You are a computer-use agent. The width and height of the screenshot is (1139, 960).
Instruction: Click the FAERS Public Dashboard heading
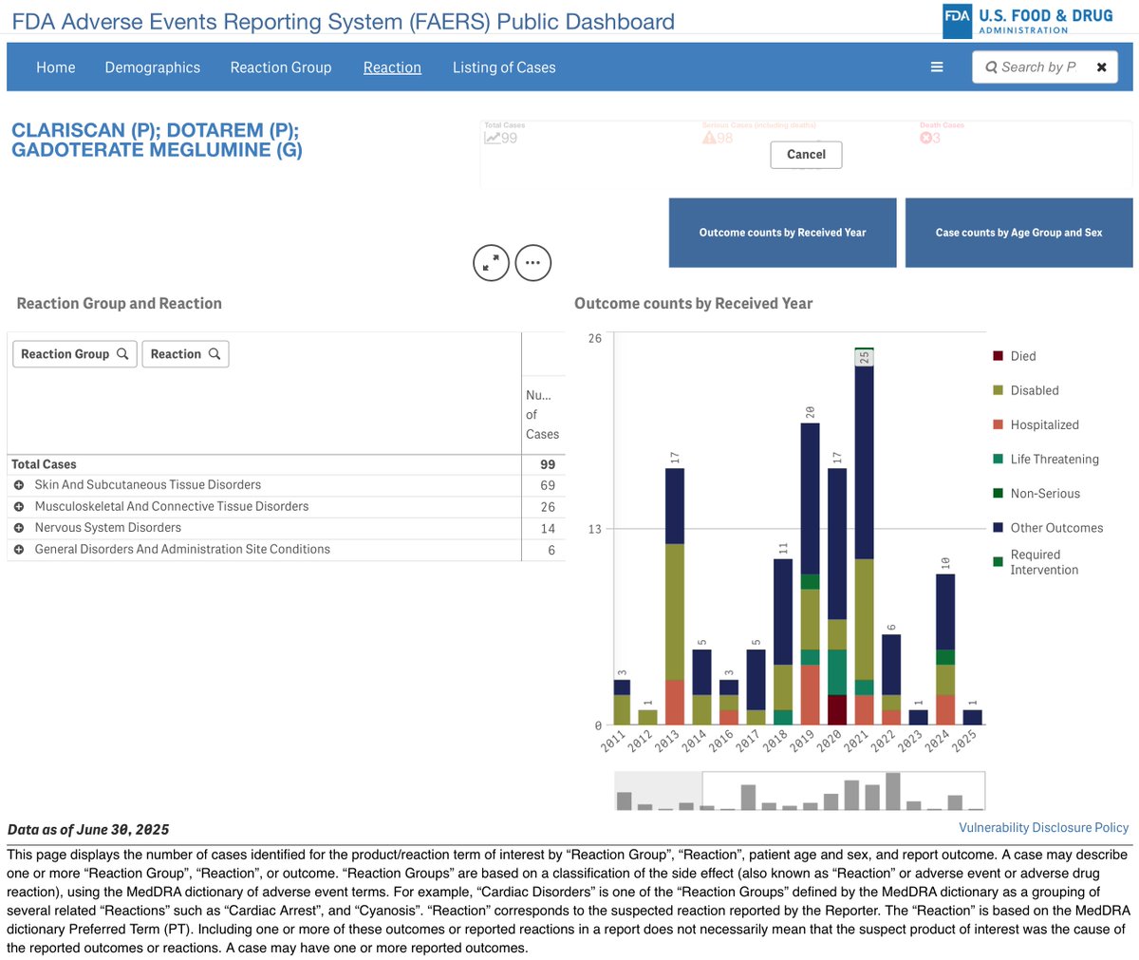(x=343, y=21)
